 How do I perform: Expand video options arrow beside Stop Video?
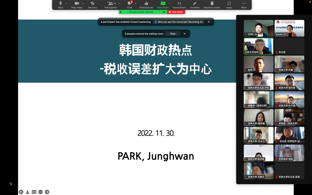pos(83,3)
